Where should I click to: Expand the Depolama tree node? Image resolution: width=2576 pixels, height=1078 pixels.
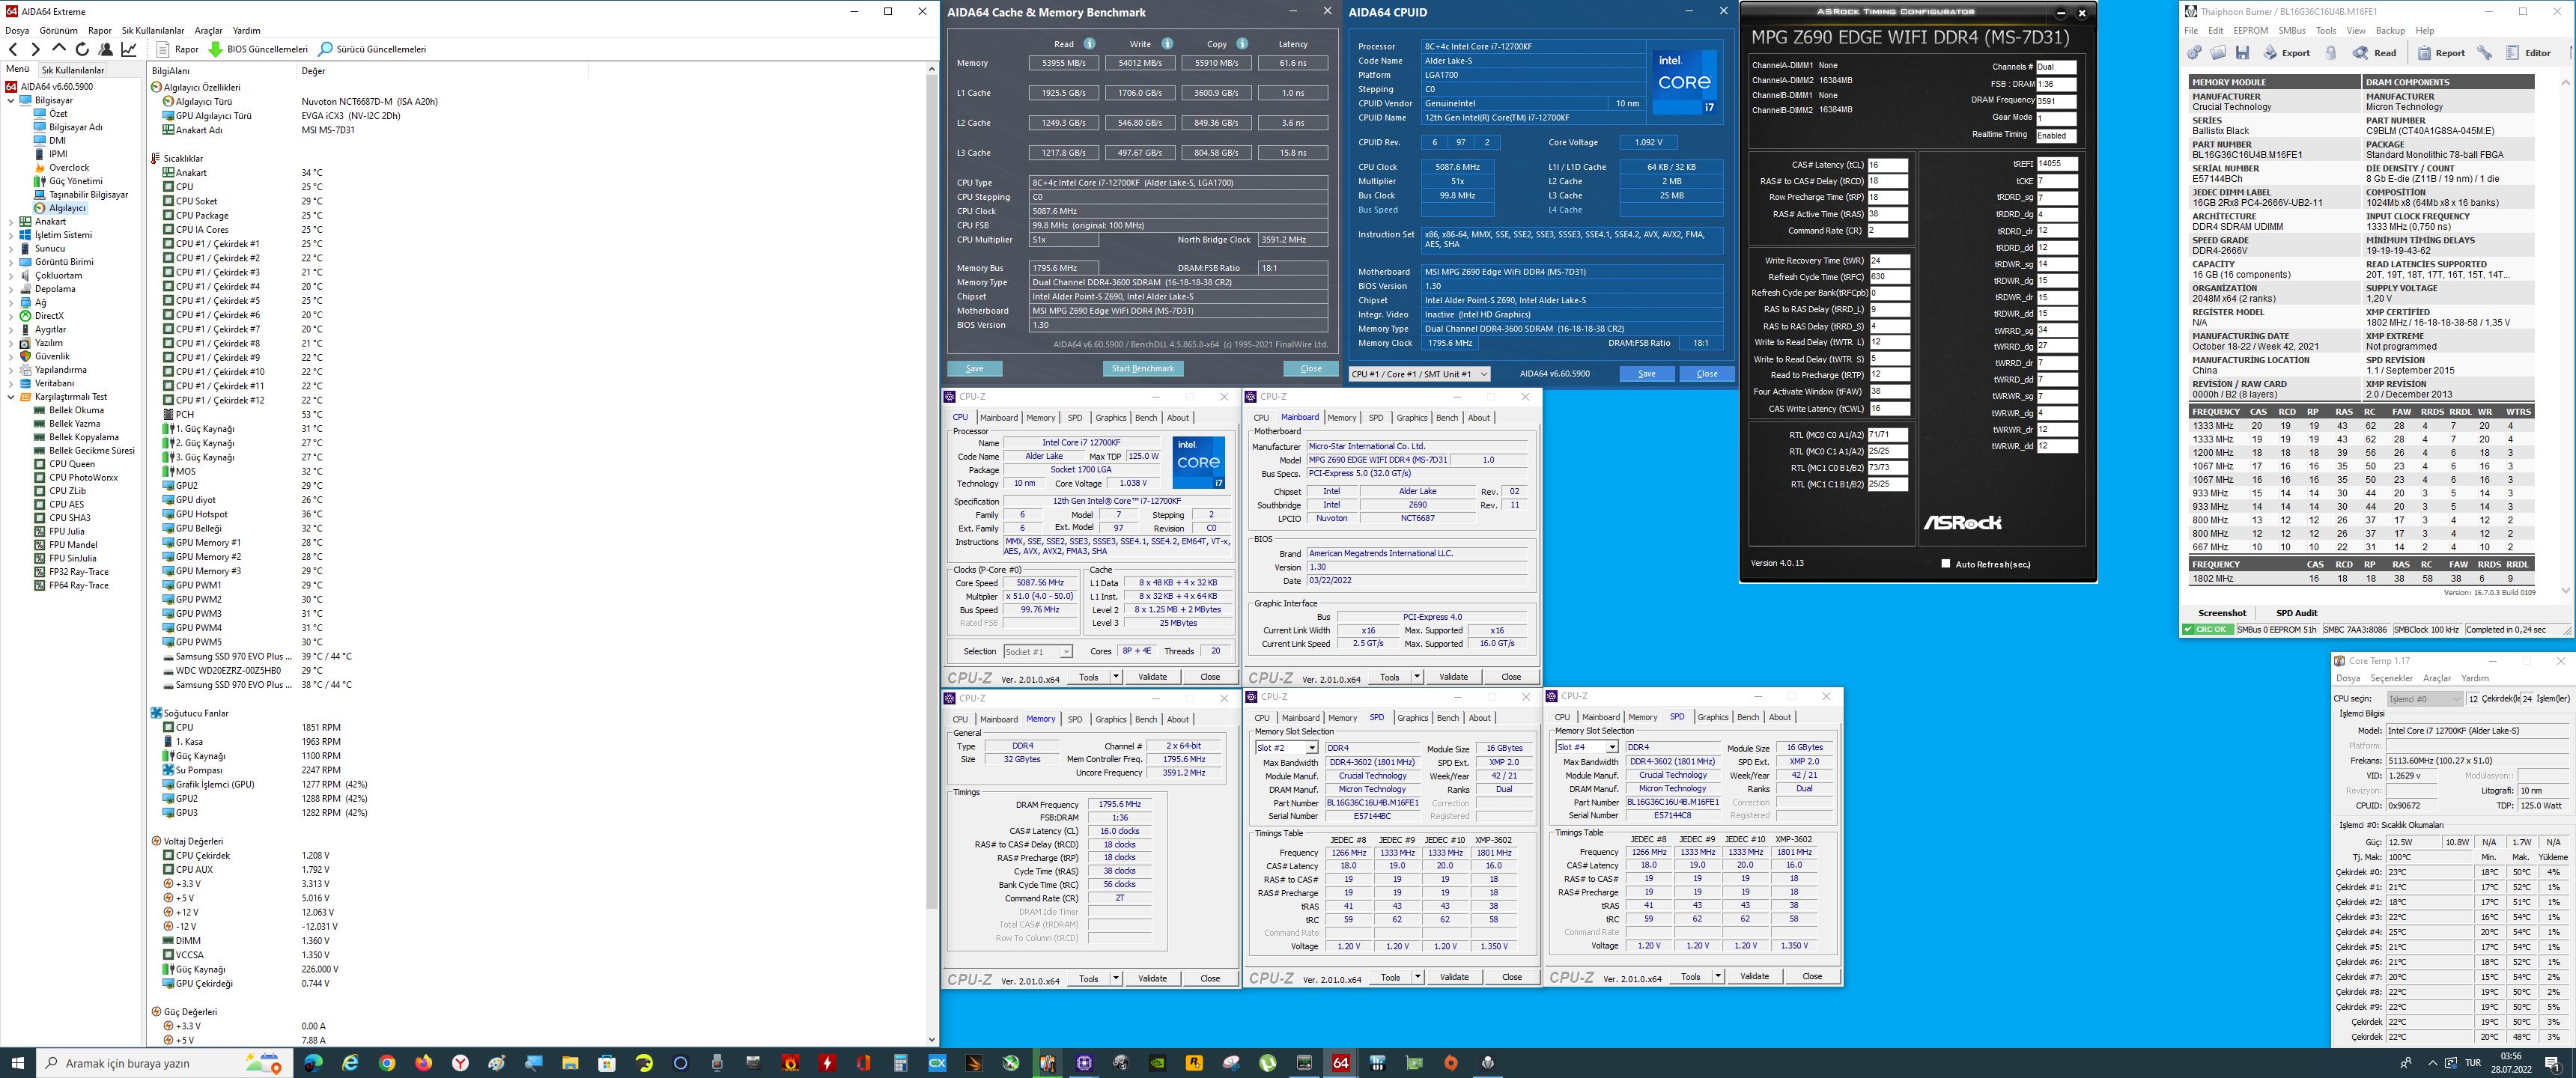[11, 289]
